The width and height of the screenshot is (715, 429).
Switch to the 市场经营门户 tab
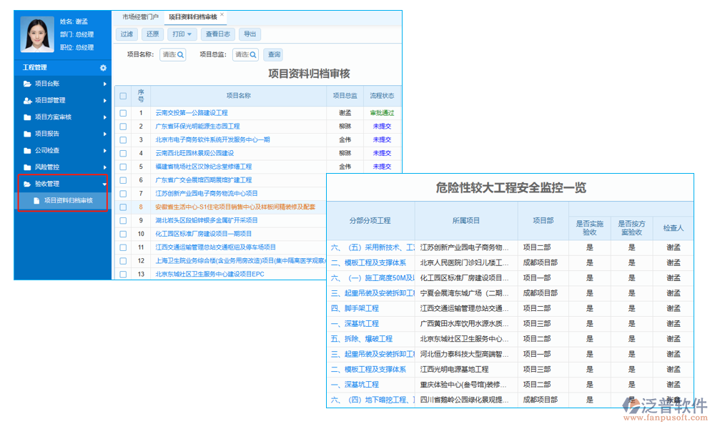tap(140, 16)
